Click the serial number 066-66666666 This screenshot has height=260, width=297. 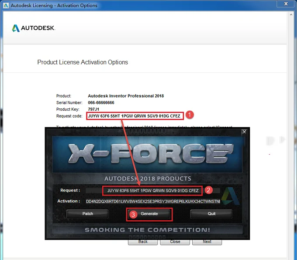[101, 103]
